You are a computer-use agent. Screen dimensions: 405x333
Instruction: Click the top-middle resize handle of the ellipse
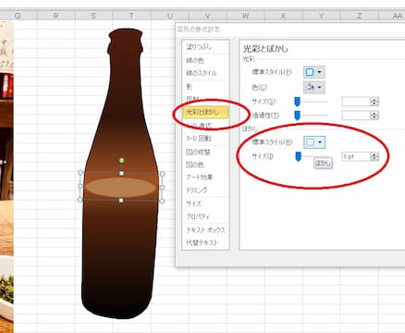coord(121,173)
